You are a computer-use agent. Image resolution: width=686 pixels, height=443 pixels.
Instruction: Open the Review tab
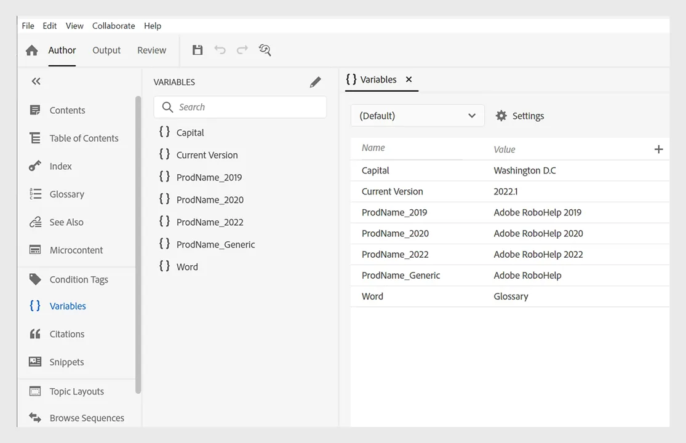(x=152, y=50)
